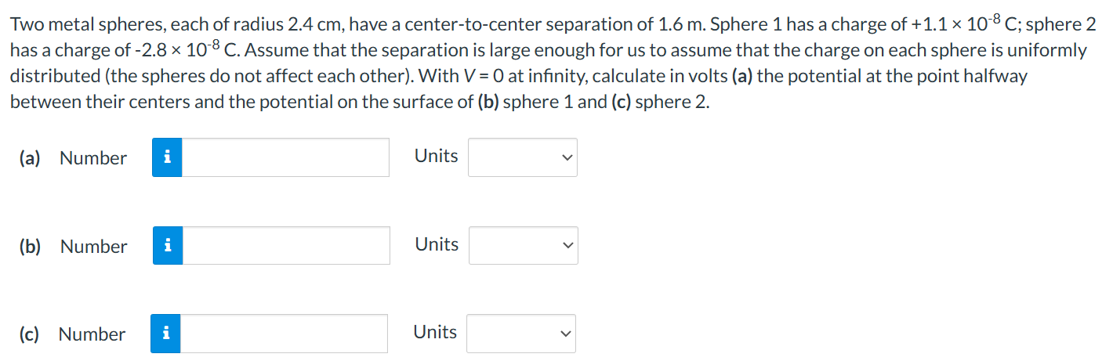This screenshot has width=1113, height=361.
Task: Select the Number input for part (c)
Action: (285, 334)
